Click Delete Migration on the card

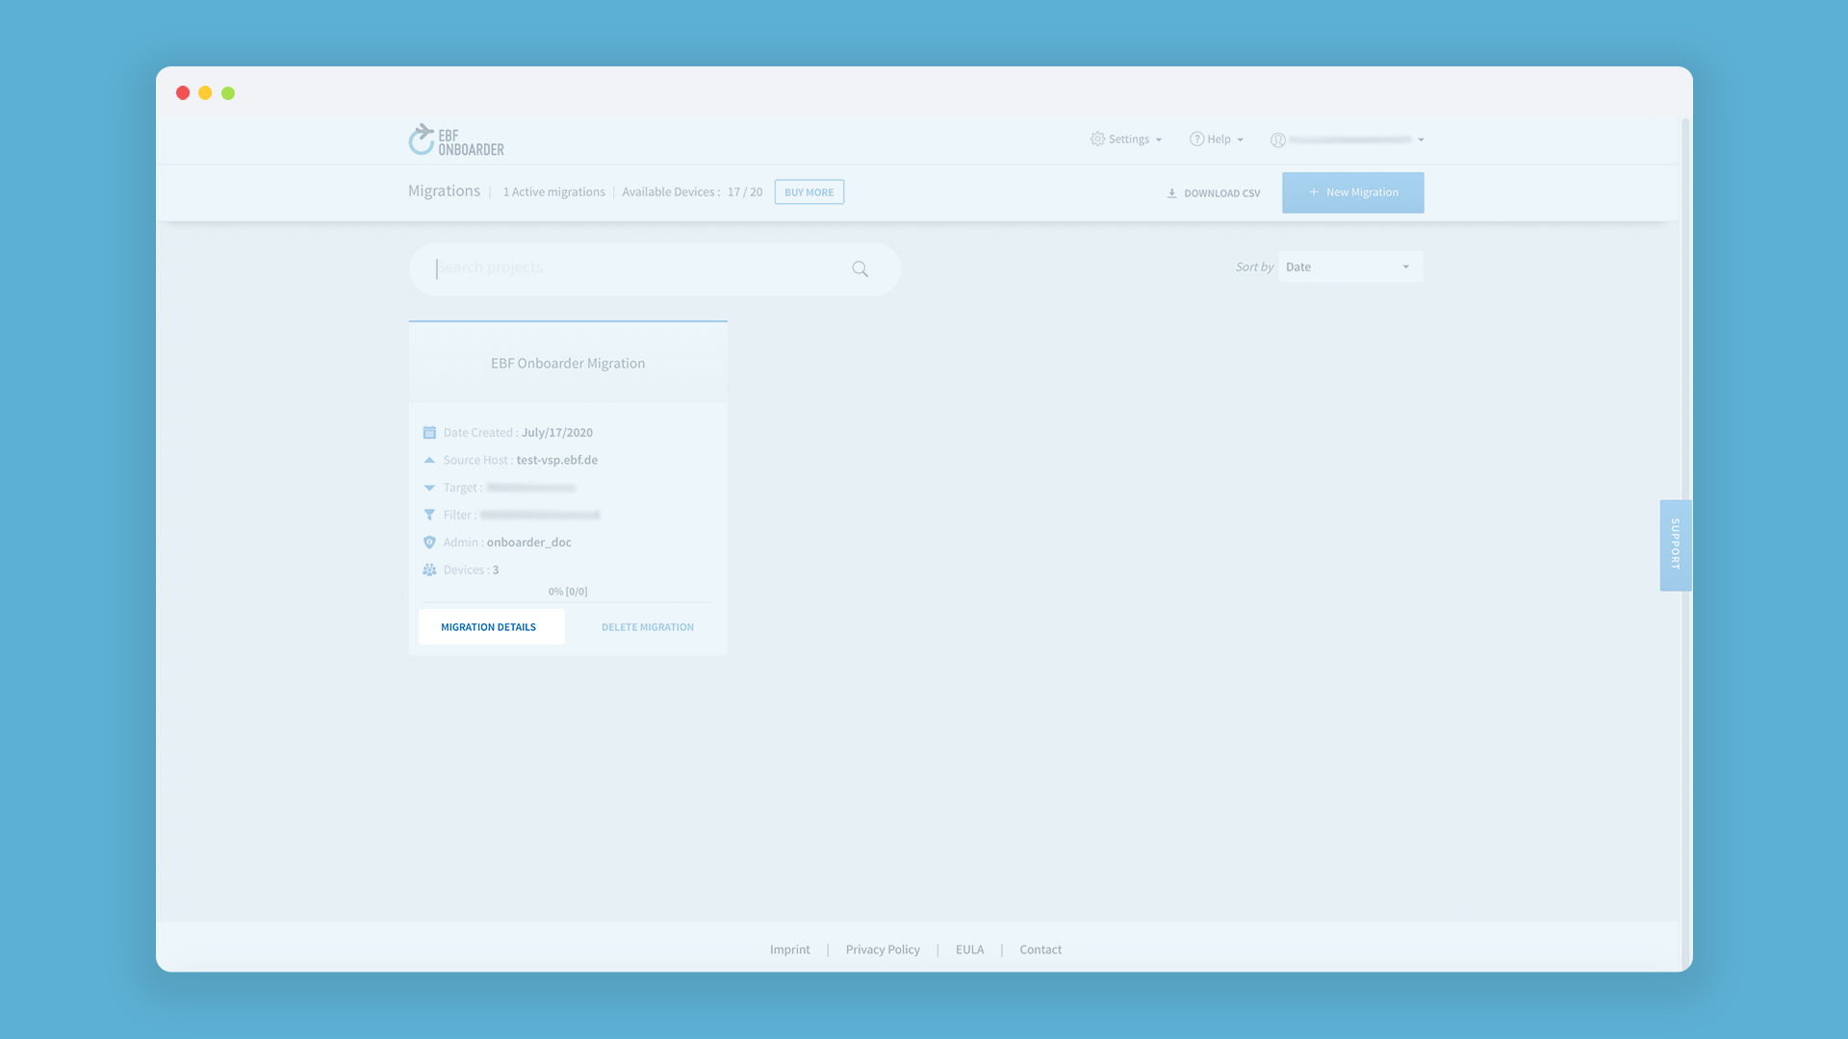click(647, 627)
